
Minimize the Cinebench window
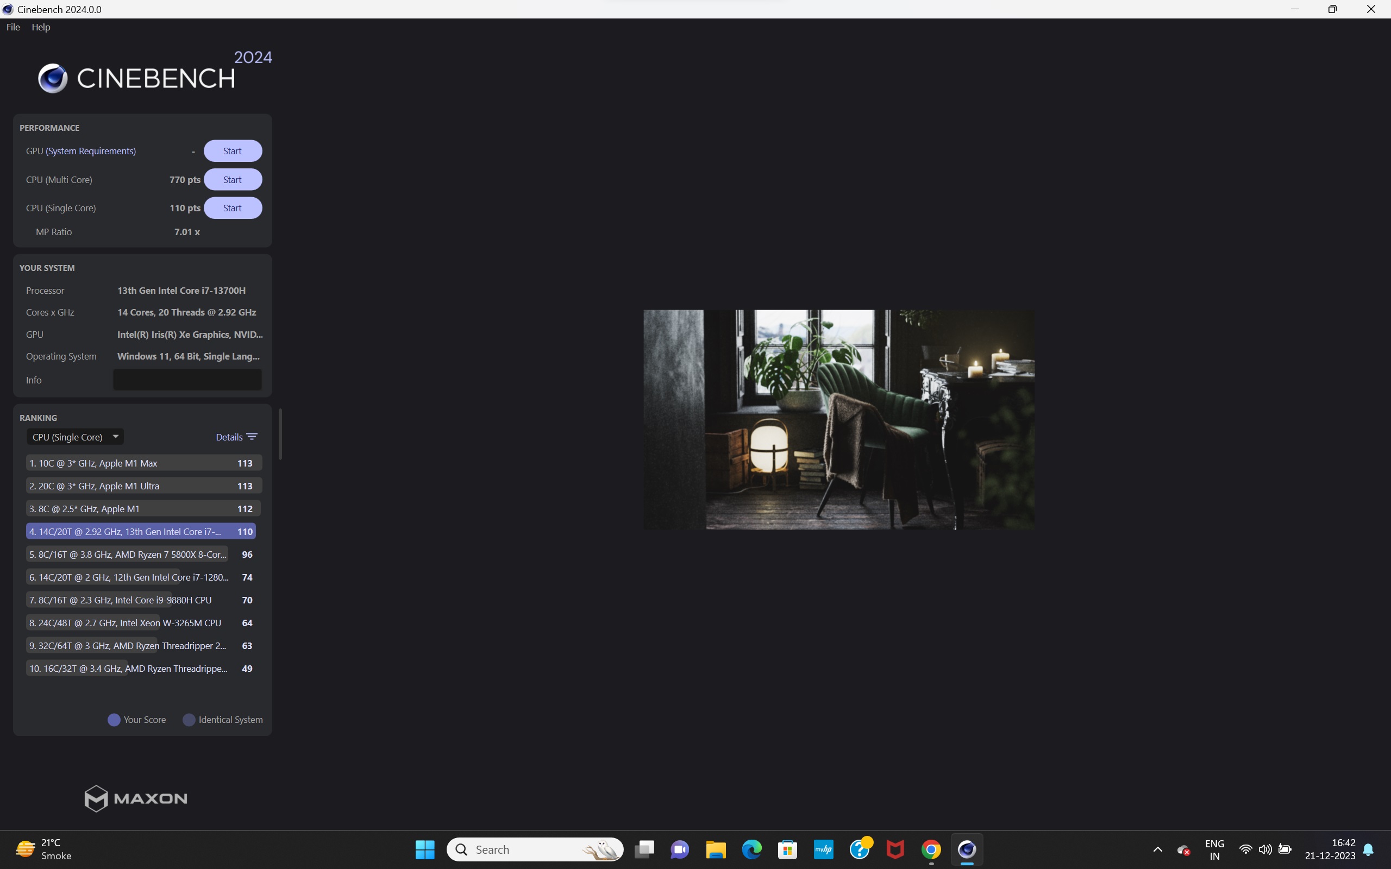(1295, 9)
